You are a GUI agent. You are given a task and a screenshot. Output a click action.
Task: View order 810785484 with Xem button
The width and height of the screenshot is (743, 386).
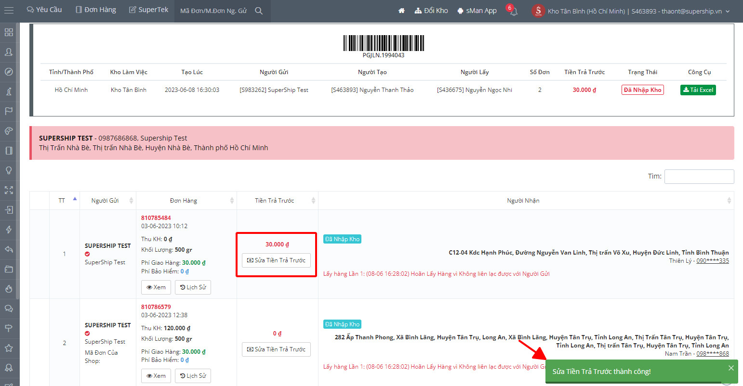pyautogui.click(x=156, y=287)
